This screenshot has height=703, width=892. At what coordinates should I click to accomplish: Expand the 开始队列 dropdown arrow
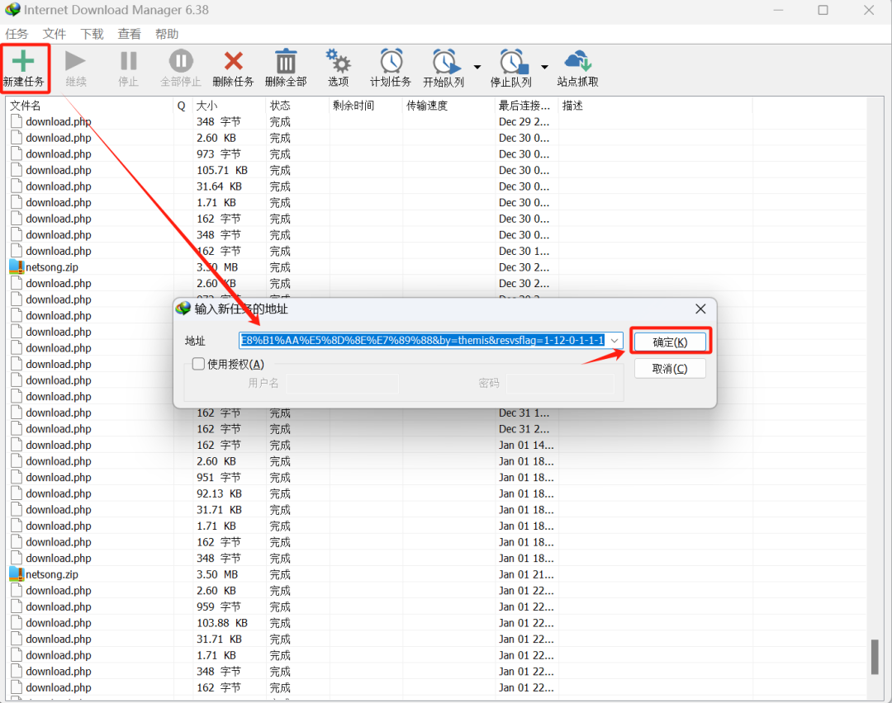[x=477, y=67]
